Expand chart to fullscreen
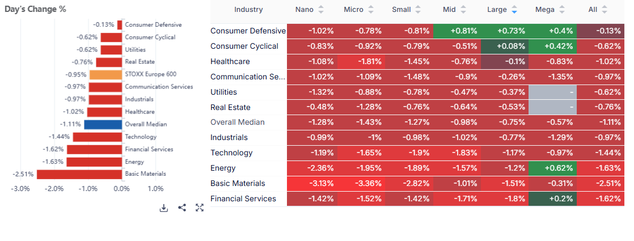This screenshot has height=241, width=634. (200, 208)
